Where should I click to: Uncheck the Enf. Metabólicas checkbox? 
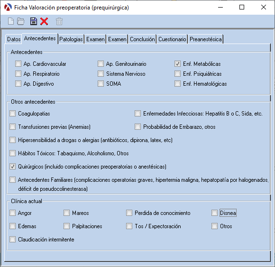pos(177,64)
